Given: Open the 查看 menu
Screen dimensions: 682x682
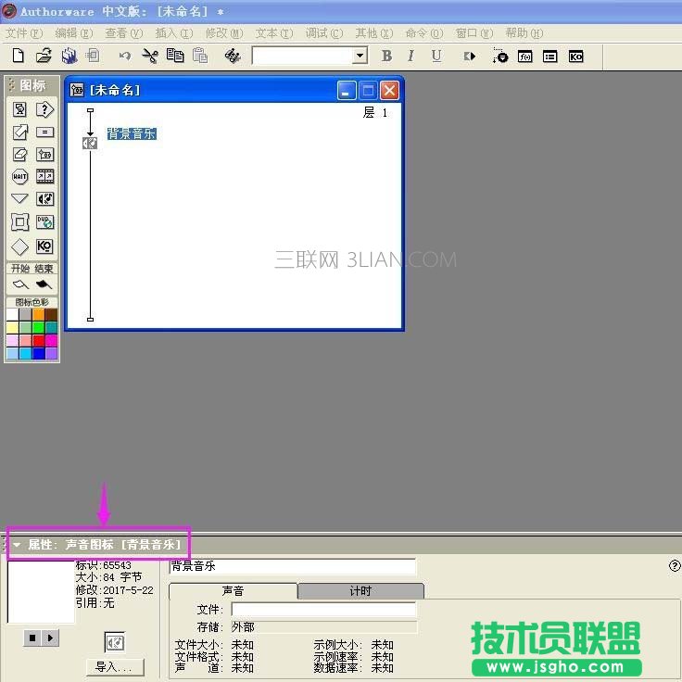Looking at the screenshot, I should (x=124, y=33).
